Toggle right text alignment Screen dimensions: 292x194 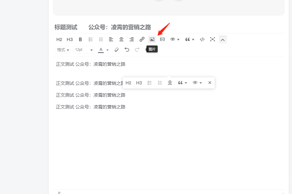[x=131, y=39]
